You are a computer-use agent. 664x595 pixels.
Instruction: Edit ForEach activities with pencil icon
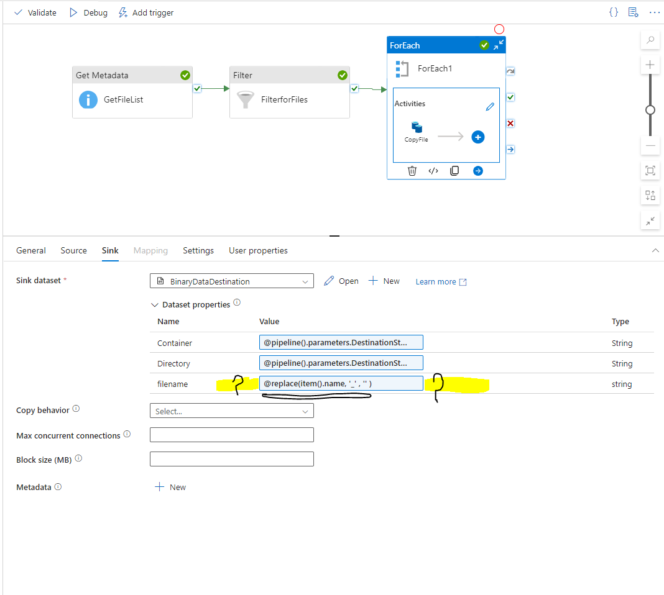(490, 107)
